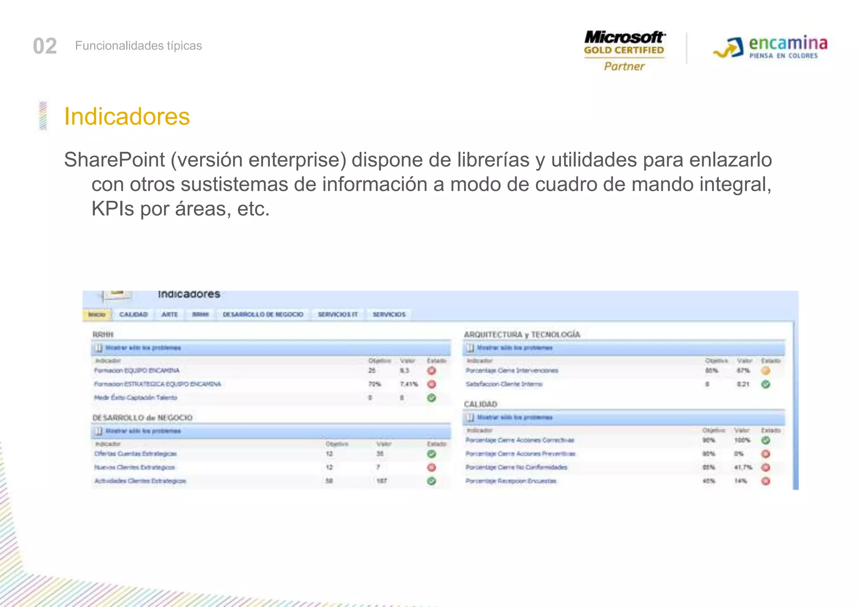859x607 pixels.
Task: Click the Microsoft Gold Certified Partner logo
Action: click(624, 51)
